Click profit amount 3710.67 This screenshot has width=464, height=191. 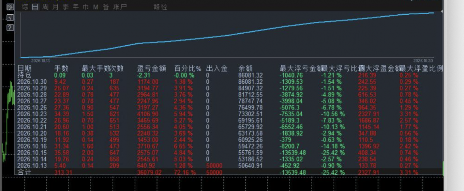click(x=148, y=146)
